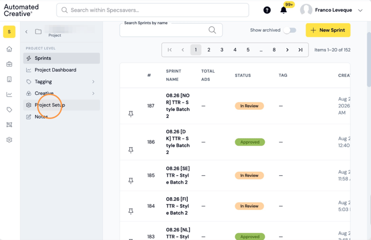
Task: Open the settings gear in left rail
Action: (x=9, y=140)
